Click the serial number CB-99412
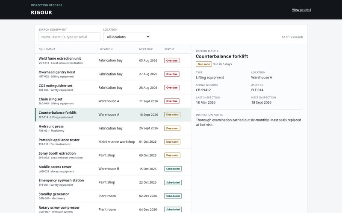342x213 pixels. [x=203, y=90]
